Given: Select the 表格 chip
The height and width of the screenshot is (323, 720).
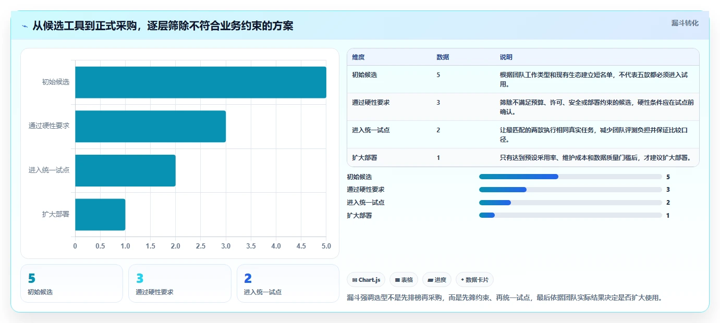Looking at the screenshot, I should (404, 280).
